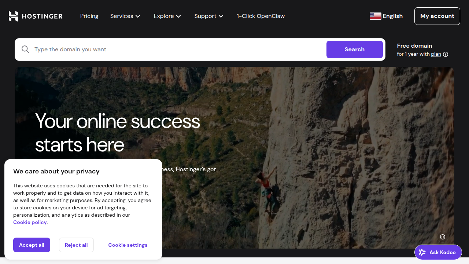
Task: Open the Cookie policy link
Action: 30,222
